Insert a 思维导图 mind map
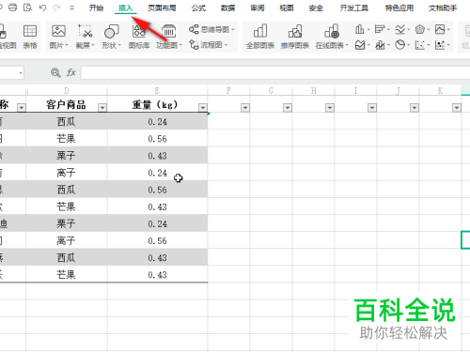470x352 pixels. click(211, 30)
